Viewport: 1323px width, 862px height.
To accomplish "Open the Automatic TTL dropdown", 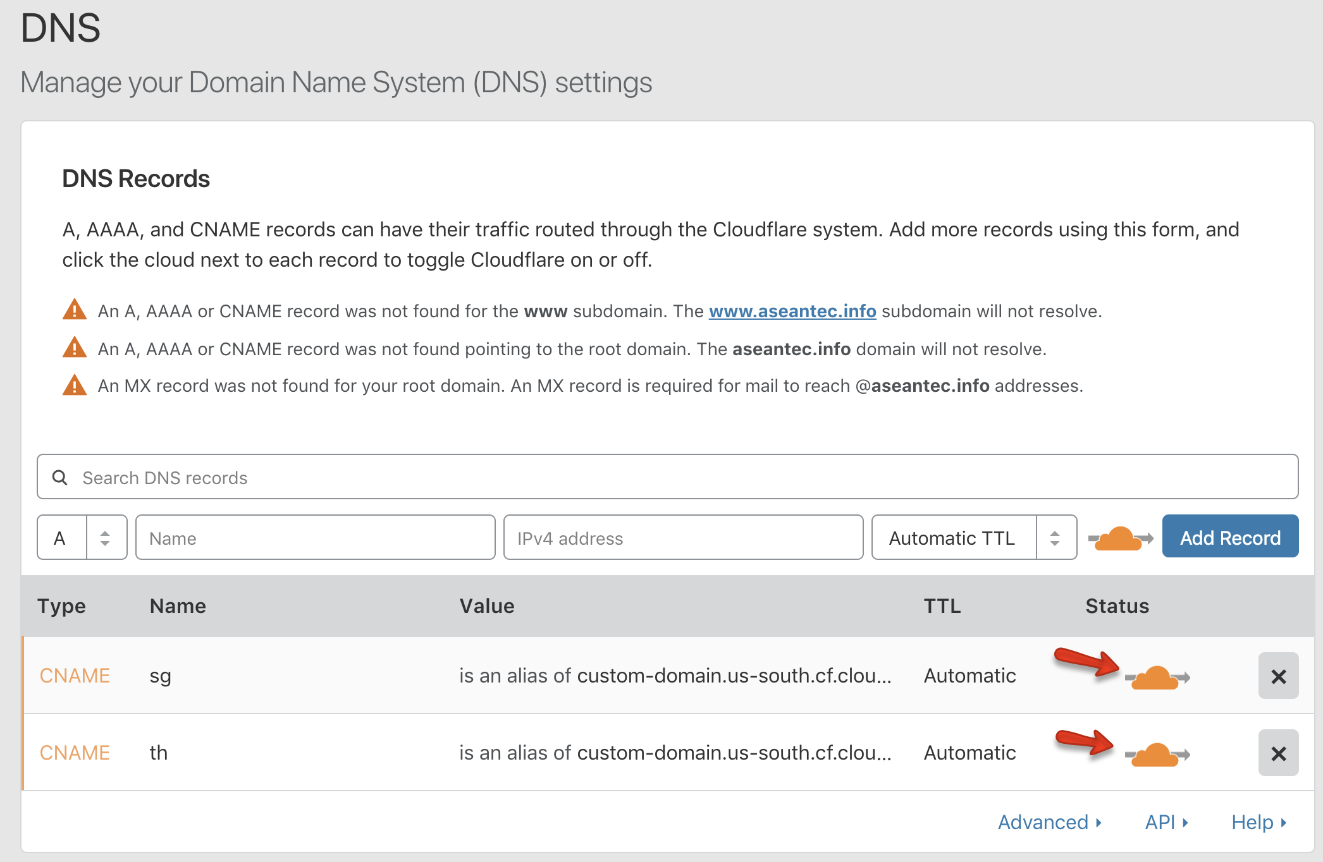I will pyautogui.click(x=974, y=538).
